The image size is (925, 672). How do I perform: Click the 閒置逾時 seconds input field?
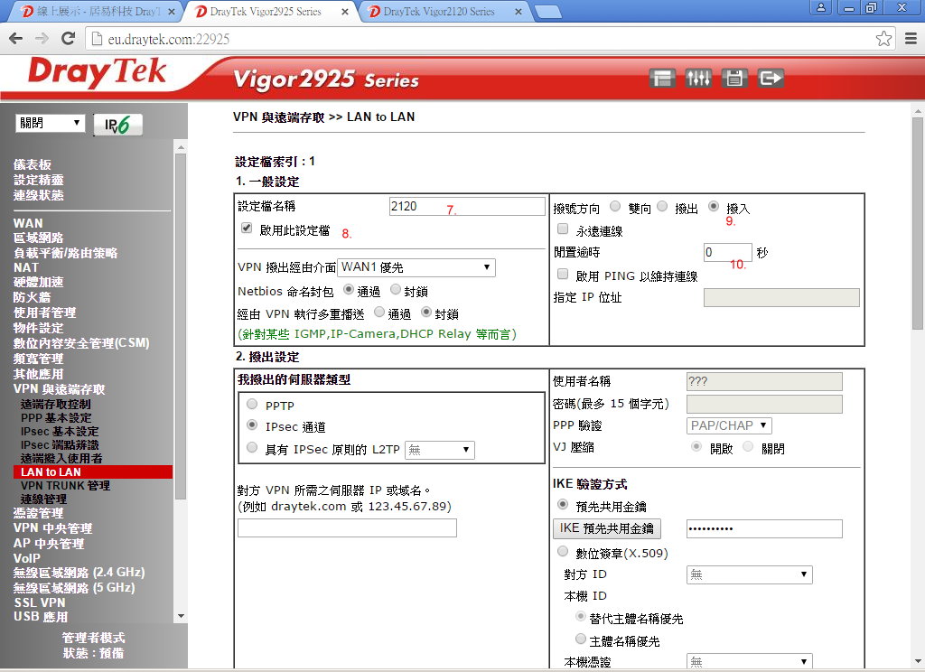(727, 253)
